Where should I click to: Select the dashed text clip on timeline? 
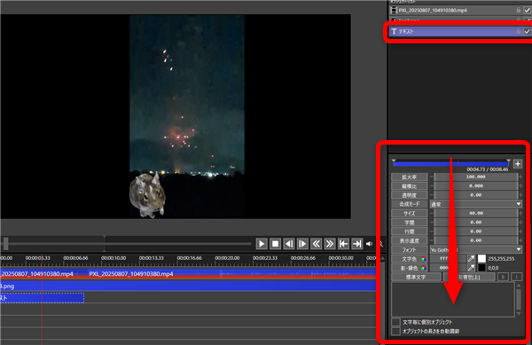42,298
